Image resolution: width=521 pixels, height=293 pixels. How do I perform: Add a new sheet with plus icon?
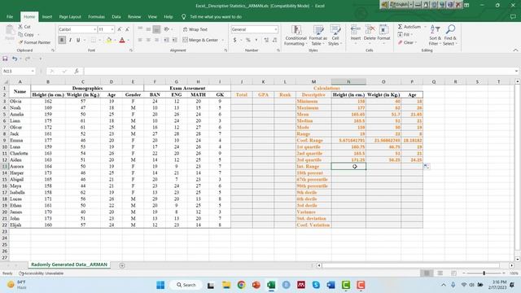tap(122, 265)
